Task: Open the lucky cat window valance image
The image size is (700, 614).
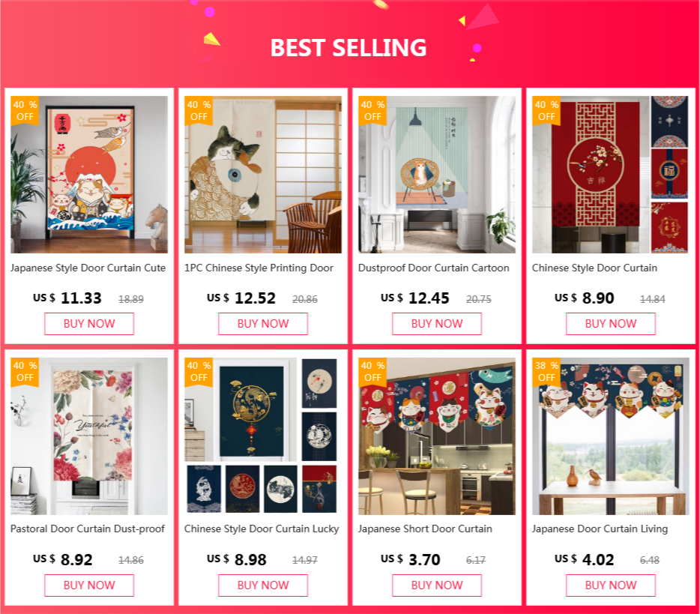Action: click(610, 436)
